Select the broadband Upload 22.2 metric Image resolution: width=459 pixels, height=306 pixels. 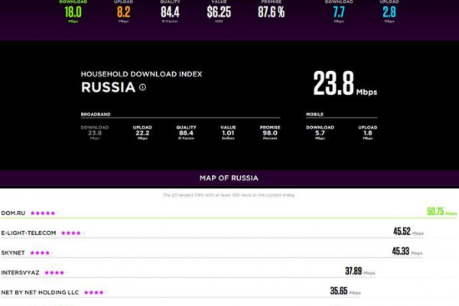[x=142, y=132]
